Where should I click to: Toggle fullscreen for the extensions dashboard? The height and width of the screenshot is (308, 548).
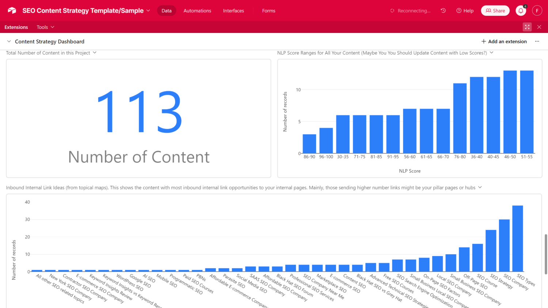(527, 27)
